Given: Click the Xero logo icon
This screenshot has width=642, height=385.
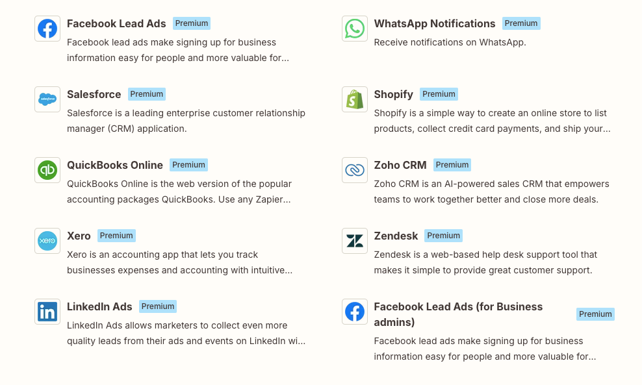Looking at the screenshot, I should click(x=47, y=241).
